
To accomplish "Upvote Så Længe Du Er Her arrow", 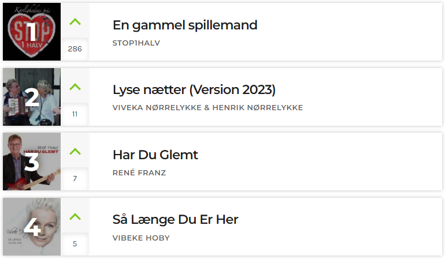I will (75, 217).
